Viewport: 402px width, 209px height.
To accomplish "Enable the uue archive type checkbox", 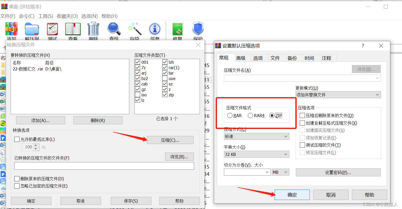I will point(165,78).
